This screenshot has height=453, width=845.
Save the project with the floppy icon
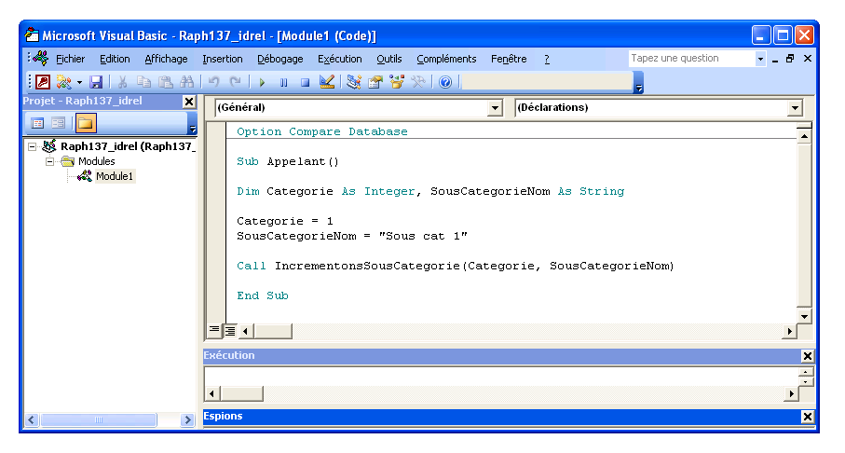click(x=96, y=82)
